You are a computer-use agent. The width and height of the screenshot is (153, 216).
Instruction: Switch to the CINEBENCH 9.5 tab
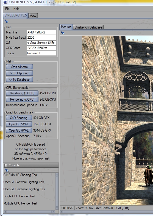point(16,15)
